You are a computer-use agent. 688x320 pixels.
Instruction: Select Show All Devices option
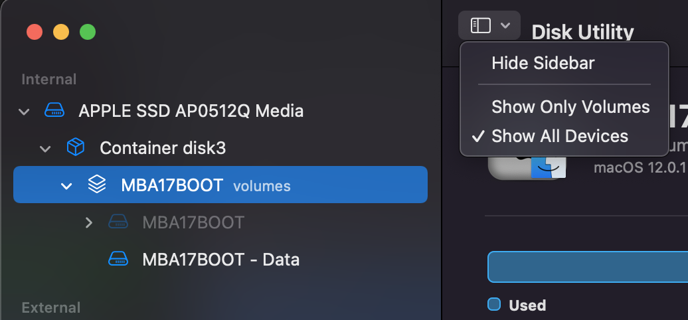560,136
